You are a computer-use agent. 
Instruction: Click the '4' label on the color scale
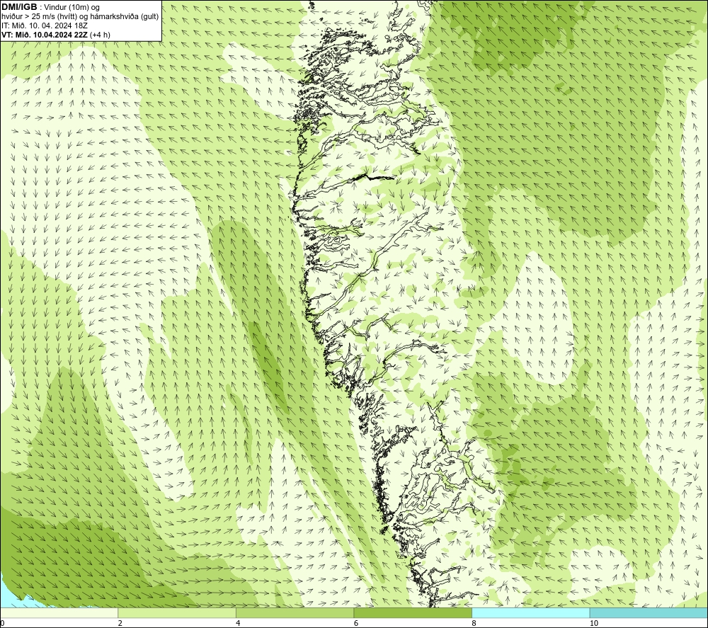(238, 623)
